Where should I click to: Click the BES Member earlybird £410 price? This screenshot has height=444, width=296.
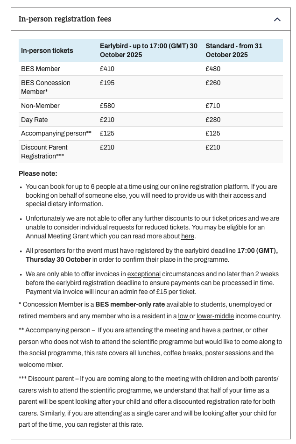point(107,69)
